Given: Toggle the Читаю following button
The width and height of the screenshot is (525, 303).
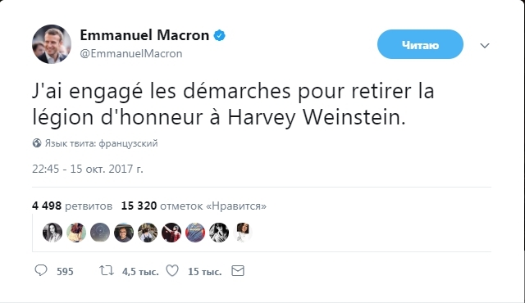Looking at the screenshot, I should tap(420, 44).
